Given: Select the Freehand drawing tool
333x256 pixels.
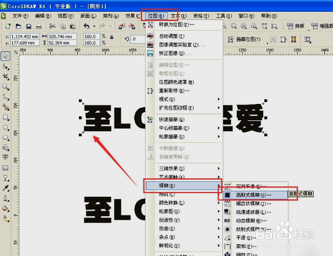Looking at the screenshot, I should point(5,97).
